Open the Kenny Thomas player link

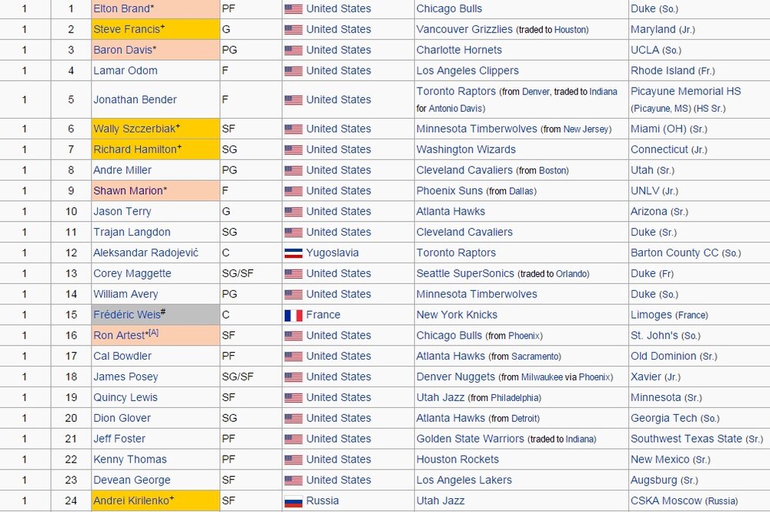click(130, 459)
